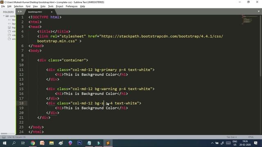Click bg-s on line 18
The width and height of the screenshot is (262, 147).
click(99, 103)
